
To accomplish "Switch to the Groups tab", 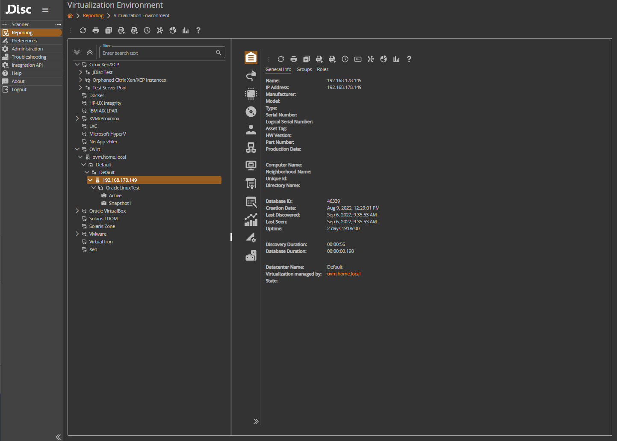I will click(x=304, y=69).
